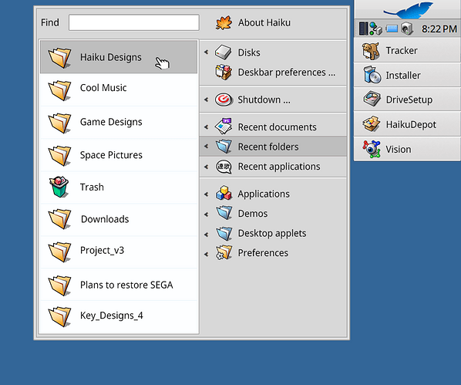Click the Trash bin icon

[x=59, y=187]
